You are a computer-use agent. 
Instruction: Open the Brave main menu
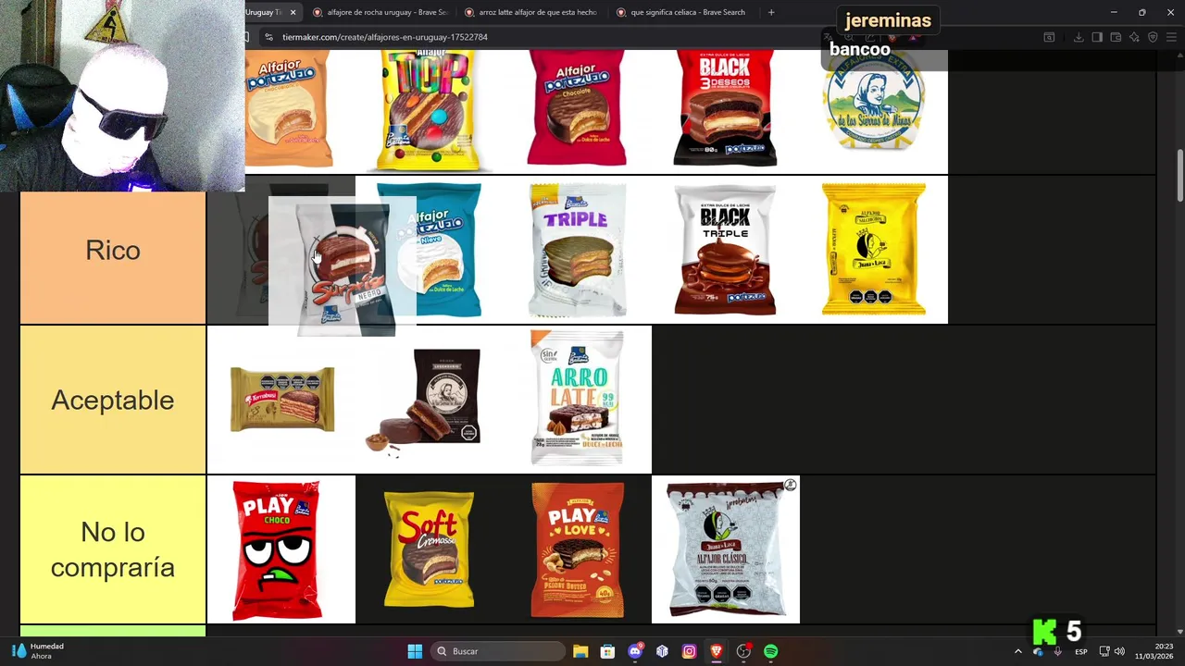coord(1171,37)
